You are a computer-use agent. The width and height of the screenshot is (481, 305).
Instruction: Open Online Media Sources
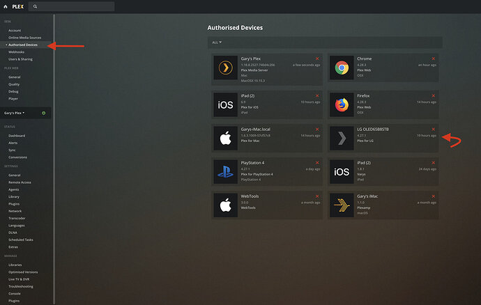coord(25,38)
